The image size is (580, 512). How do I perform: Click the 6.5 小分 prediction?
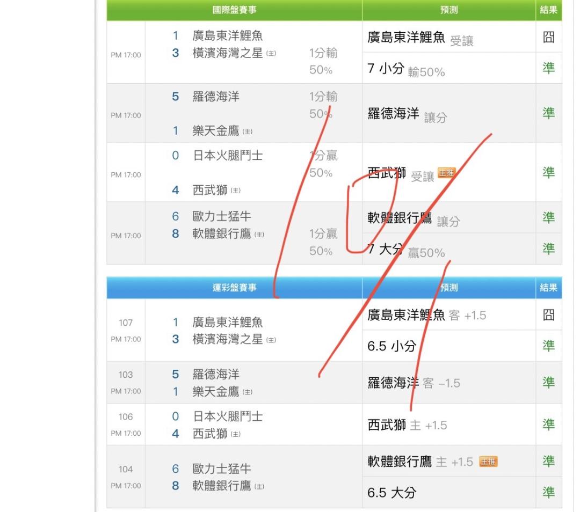click(392, 346)
